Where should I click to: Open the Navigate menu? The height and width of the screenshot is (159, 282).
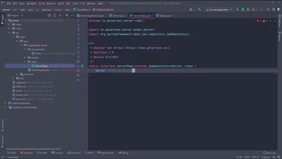[31, 4]
